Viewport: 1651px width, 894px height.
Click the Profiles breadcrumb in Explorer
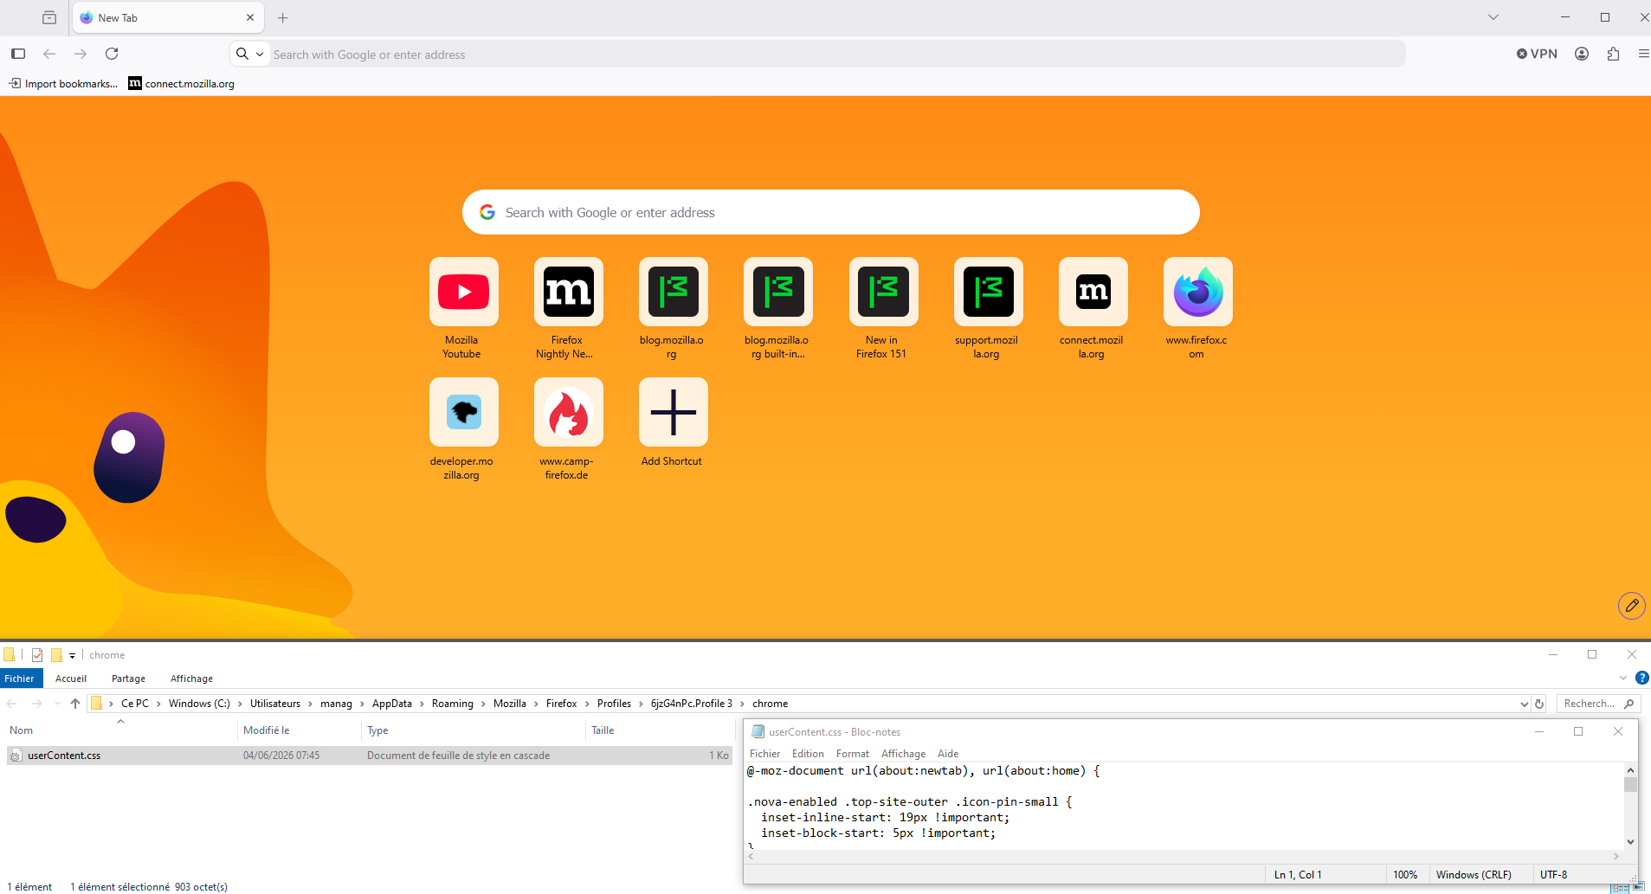614,704
